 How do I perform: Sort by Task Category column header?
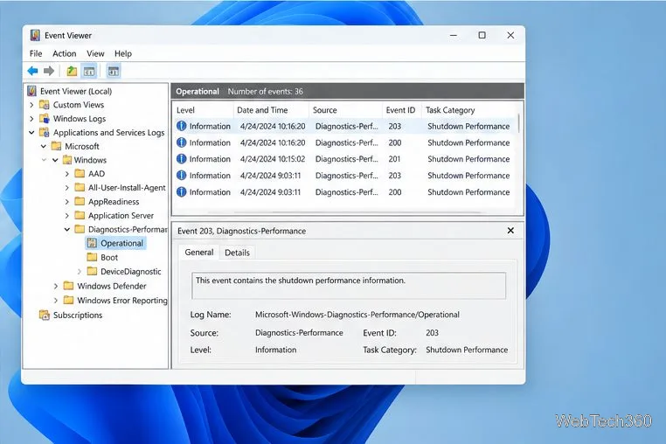(469, 110)
